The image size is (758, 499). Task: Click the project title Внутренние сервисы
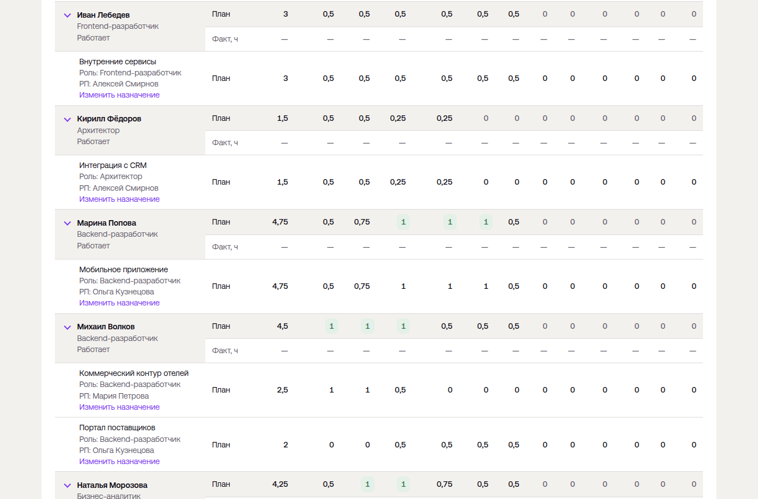(118, 62)
